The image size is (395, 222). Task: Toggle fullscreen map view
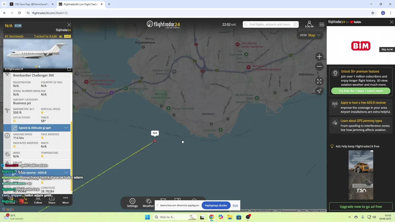pos(319,81)
